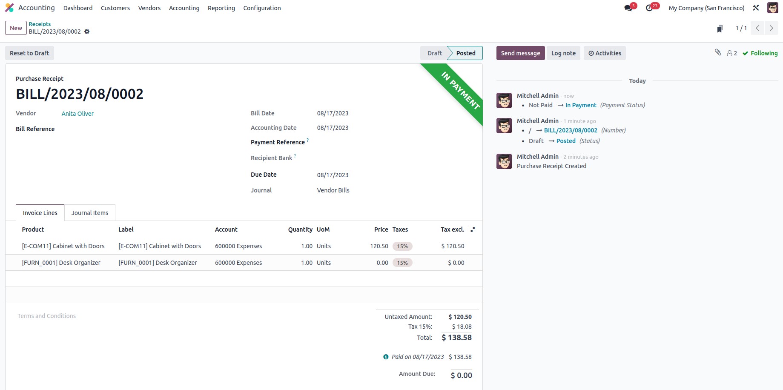Click the Send message button
The height and width of the screenshot is (390, 783).
pos(520,53)
